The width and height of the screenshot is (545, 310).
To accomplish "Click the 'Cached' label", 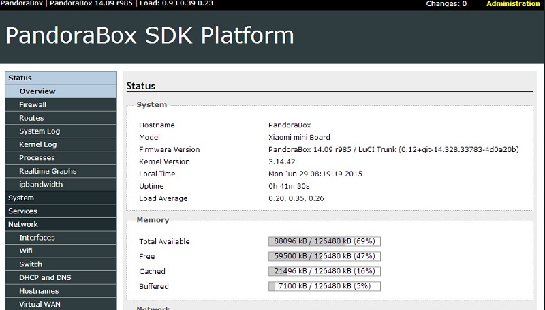I will click(152, 271).
